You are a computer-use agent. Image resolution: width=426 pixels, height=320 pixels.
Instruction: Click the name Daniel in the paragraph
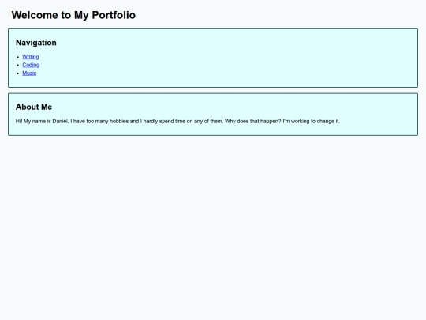60,122
